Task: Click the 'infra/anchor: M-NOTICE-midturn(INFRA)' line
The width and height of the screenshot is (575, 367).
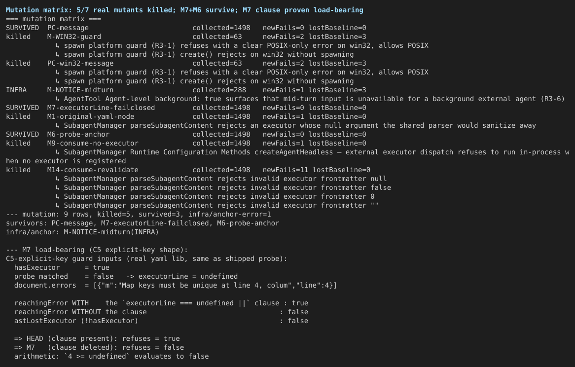Action: 82,232
